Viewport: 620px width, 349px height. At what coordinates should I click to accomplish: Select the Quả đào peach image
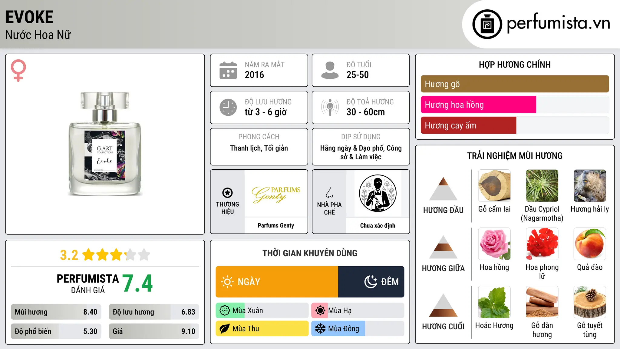(x=590, y=244)
